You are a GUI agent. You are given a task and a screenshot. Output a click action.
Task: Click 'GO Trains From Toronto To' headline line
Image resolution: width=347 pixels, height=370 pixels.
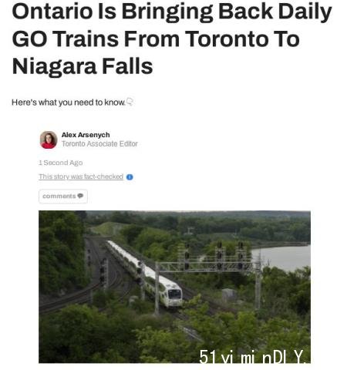pyautogui.click(x=156, y=39)
